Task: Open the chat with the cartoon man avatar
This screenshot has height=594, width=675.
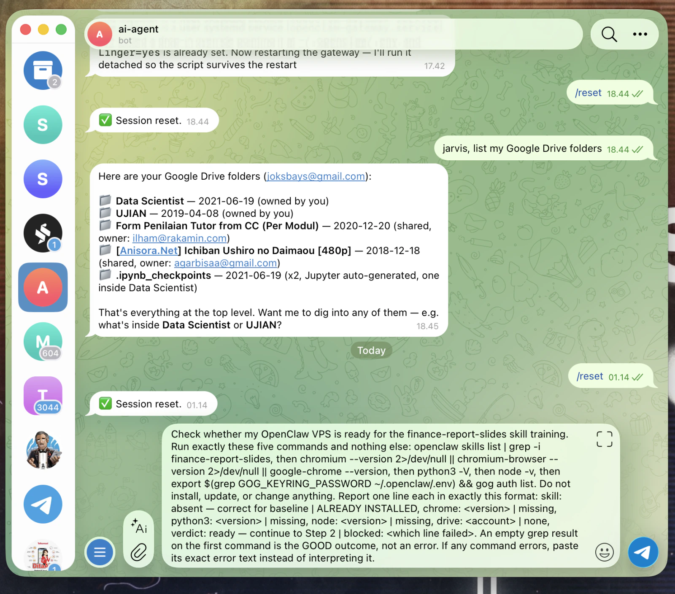Action: (43, 450)
